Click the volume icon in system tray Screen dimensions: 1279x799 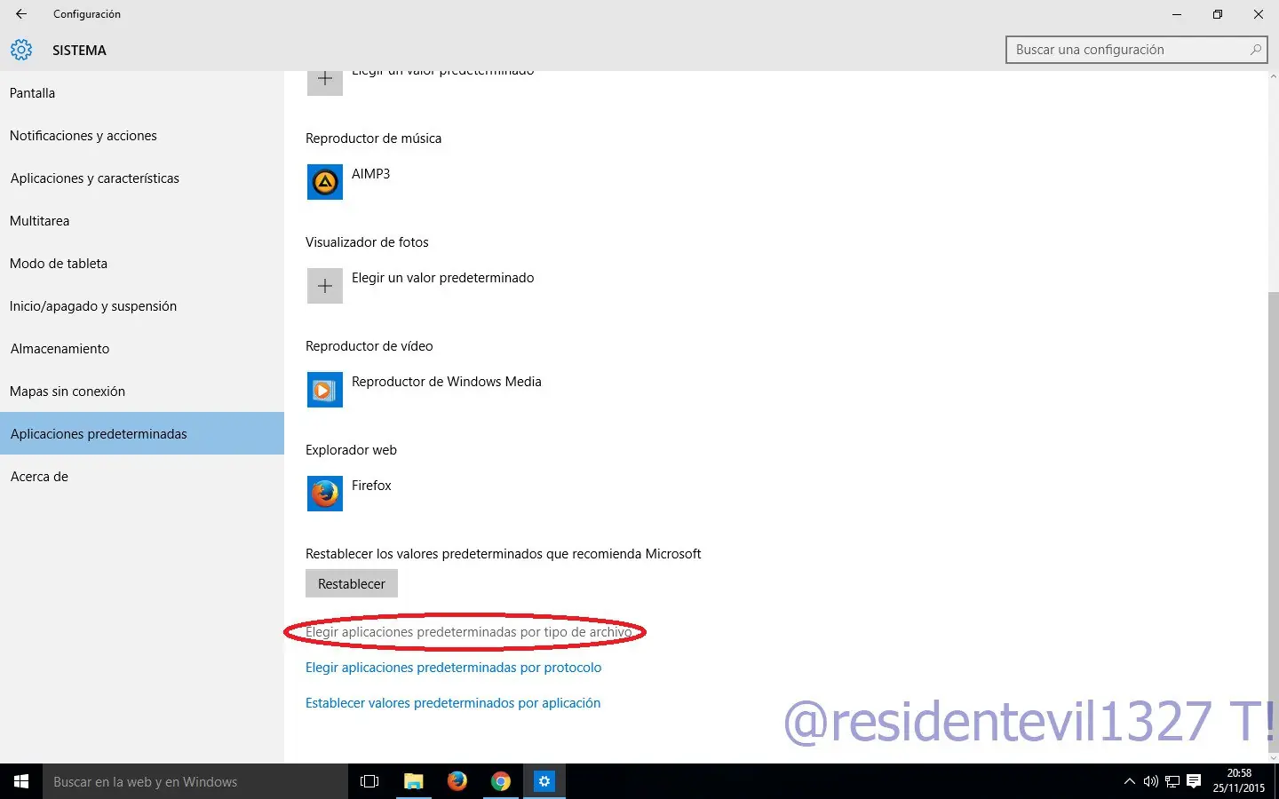click(1151, 781)
